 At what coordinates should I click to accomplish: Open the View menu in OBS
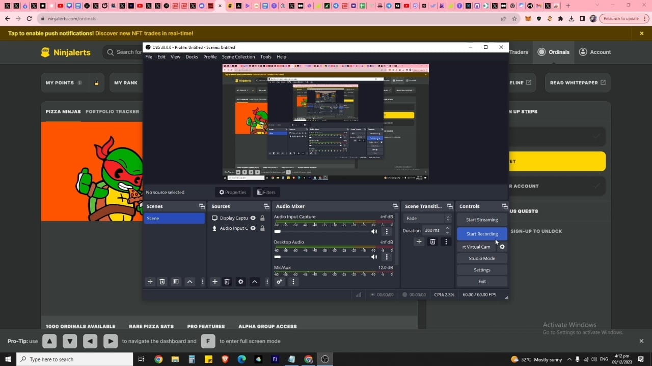click(x=175, y=57)
